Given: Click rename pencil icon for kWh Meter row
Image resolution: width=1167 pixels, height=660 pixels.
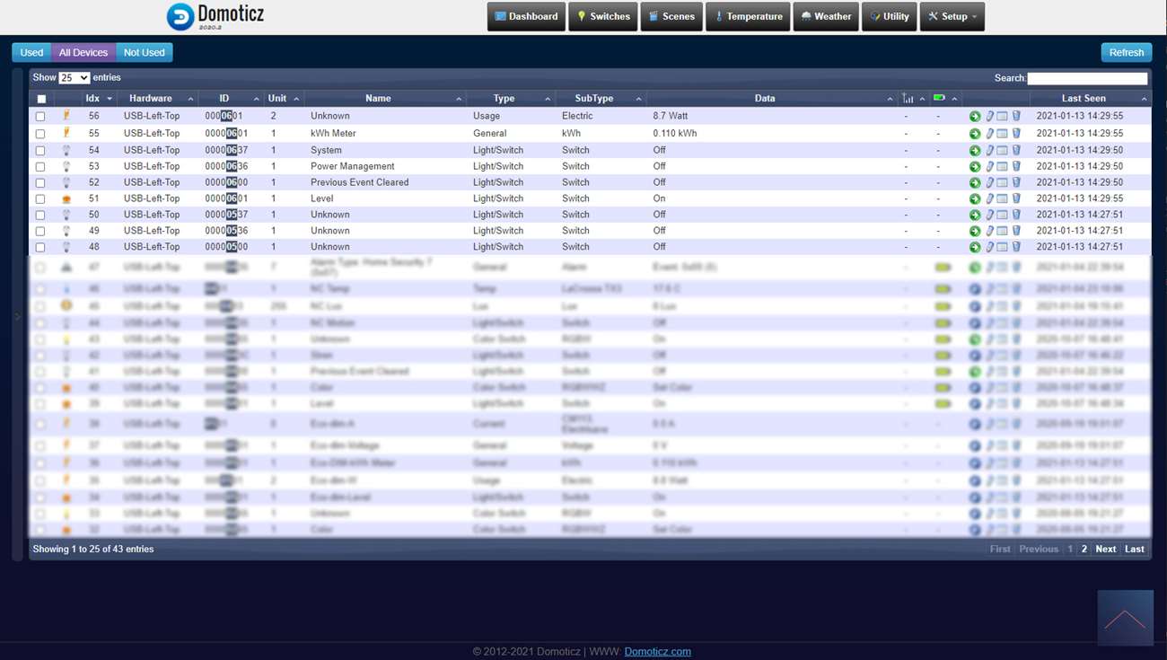Looking at the screenshot, I should (989, 133).
